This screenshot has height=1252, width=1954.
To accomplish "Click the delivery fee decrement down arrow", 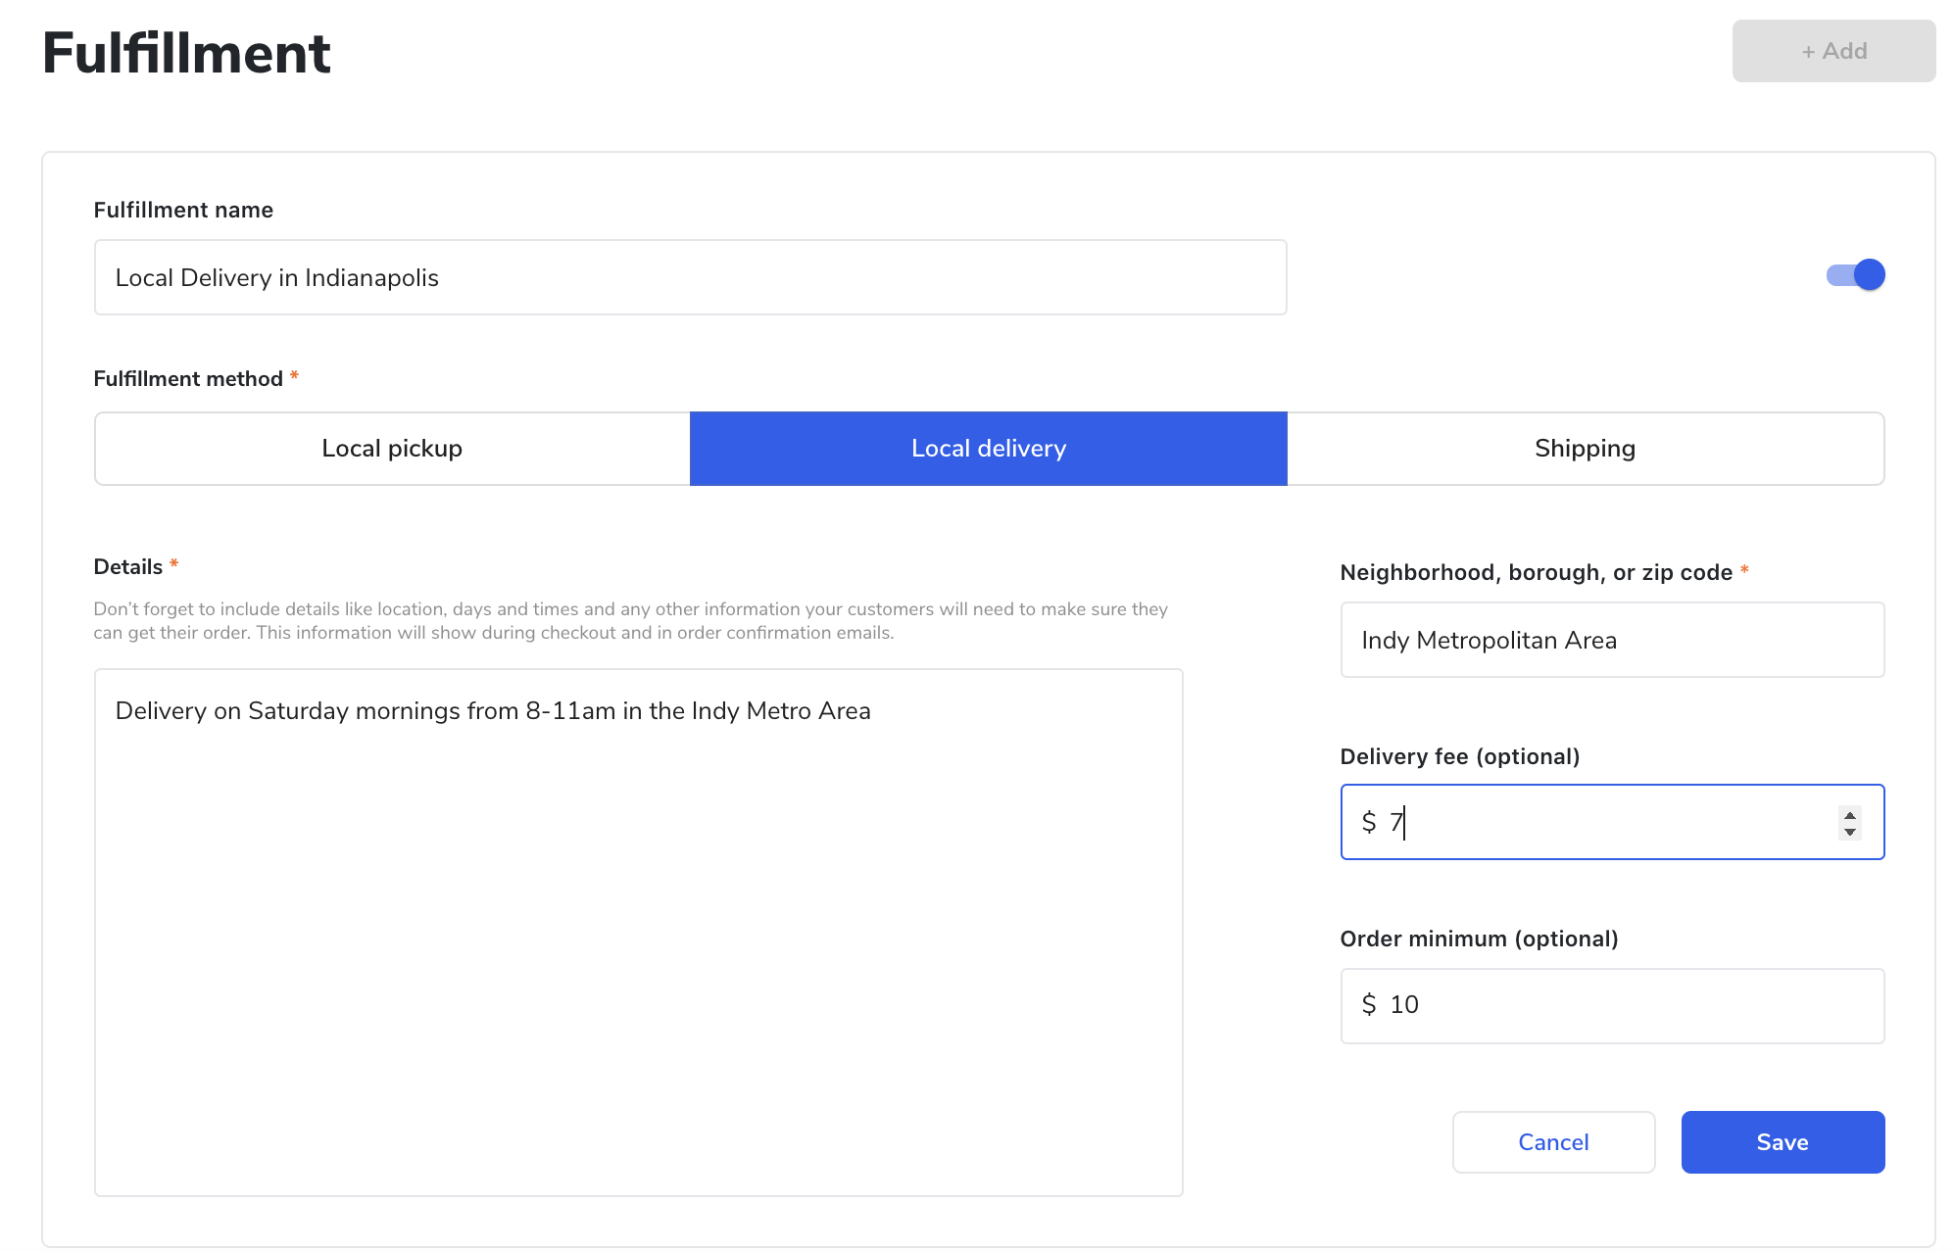I will [1849, 832].
